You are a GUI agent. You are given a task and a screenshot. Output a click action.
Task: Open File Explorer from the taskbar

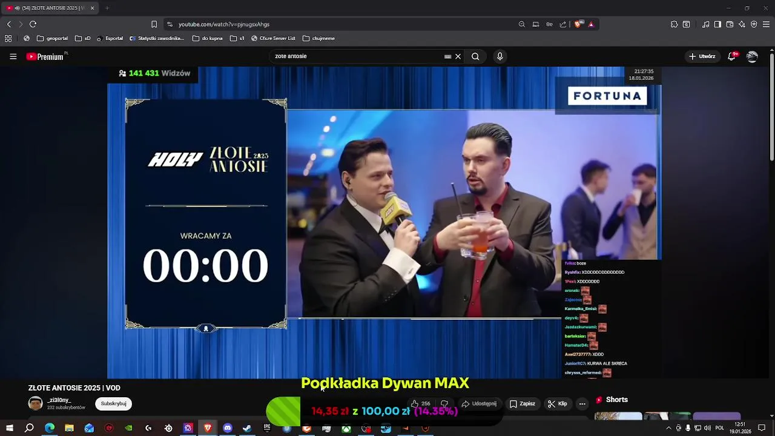69,428
